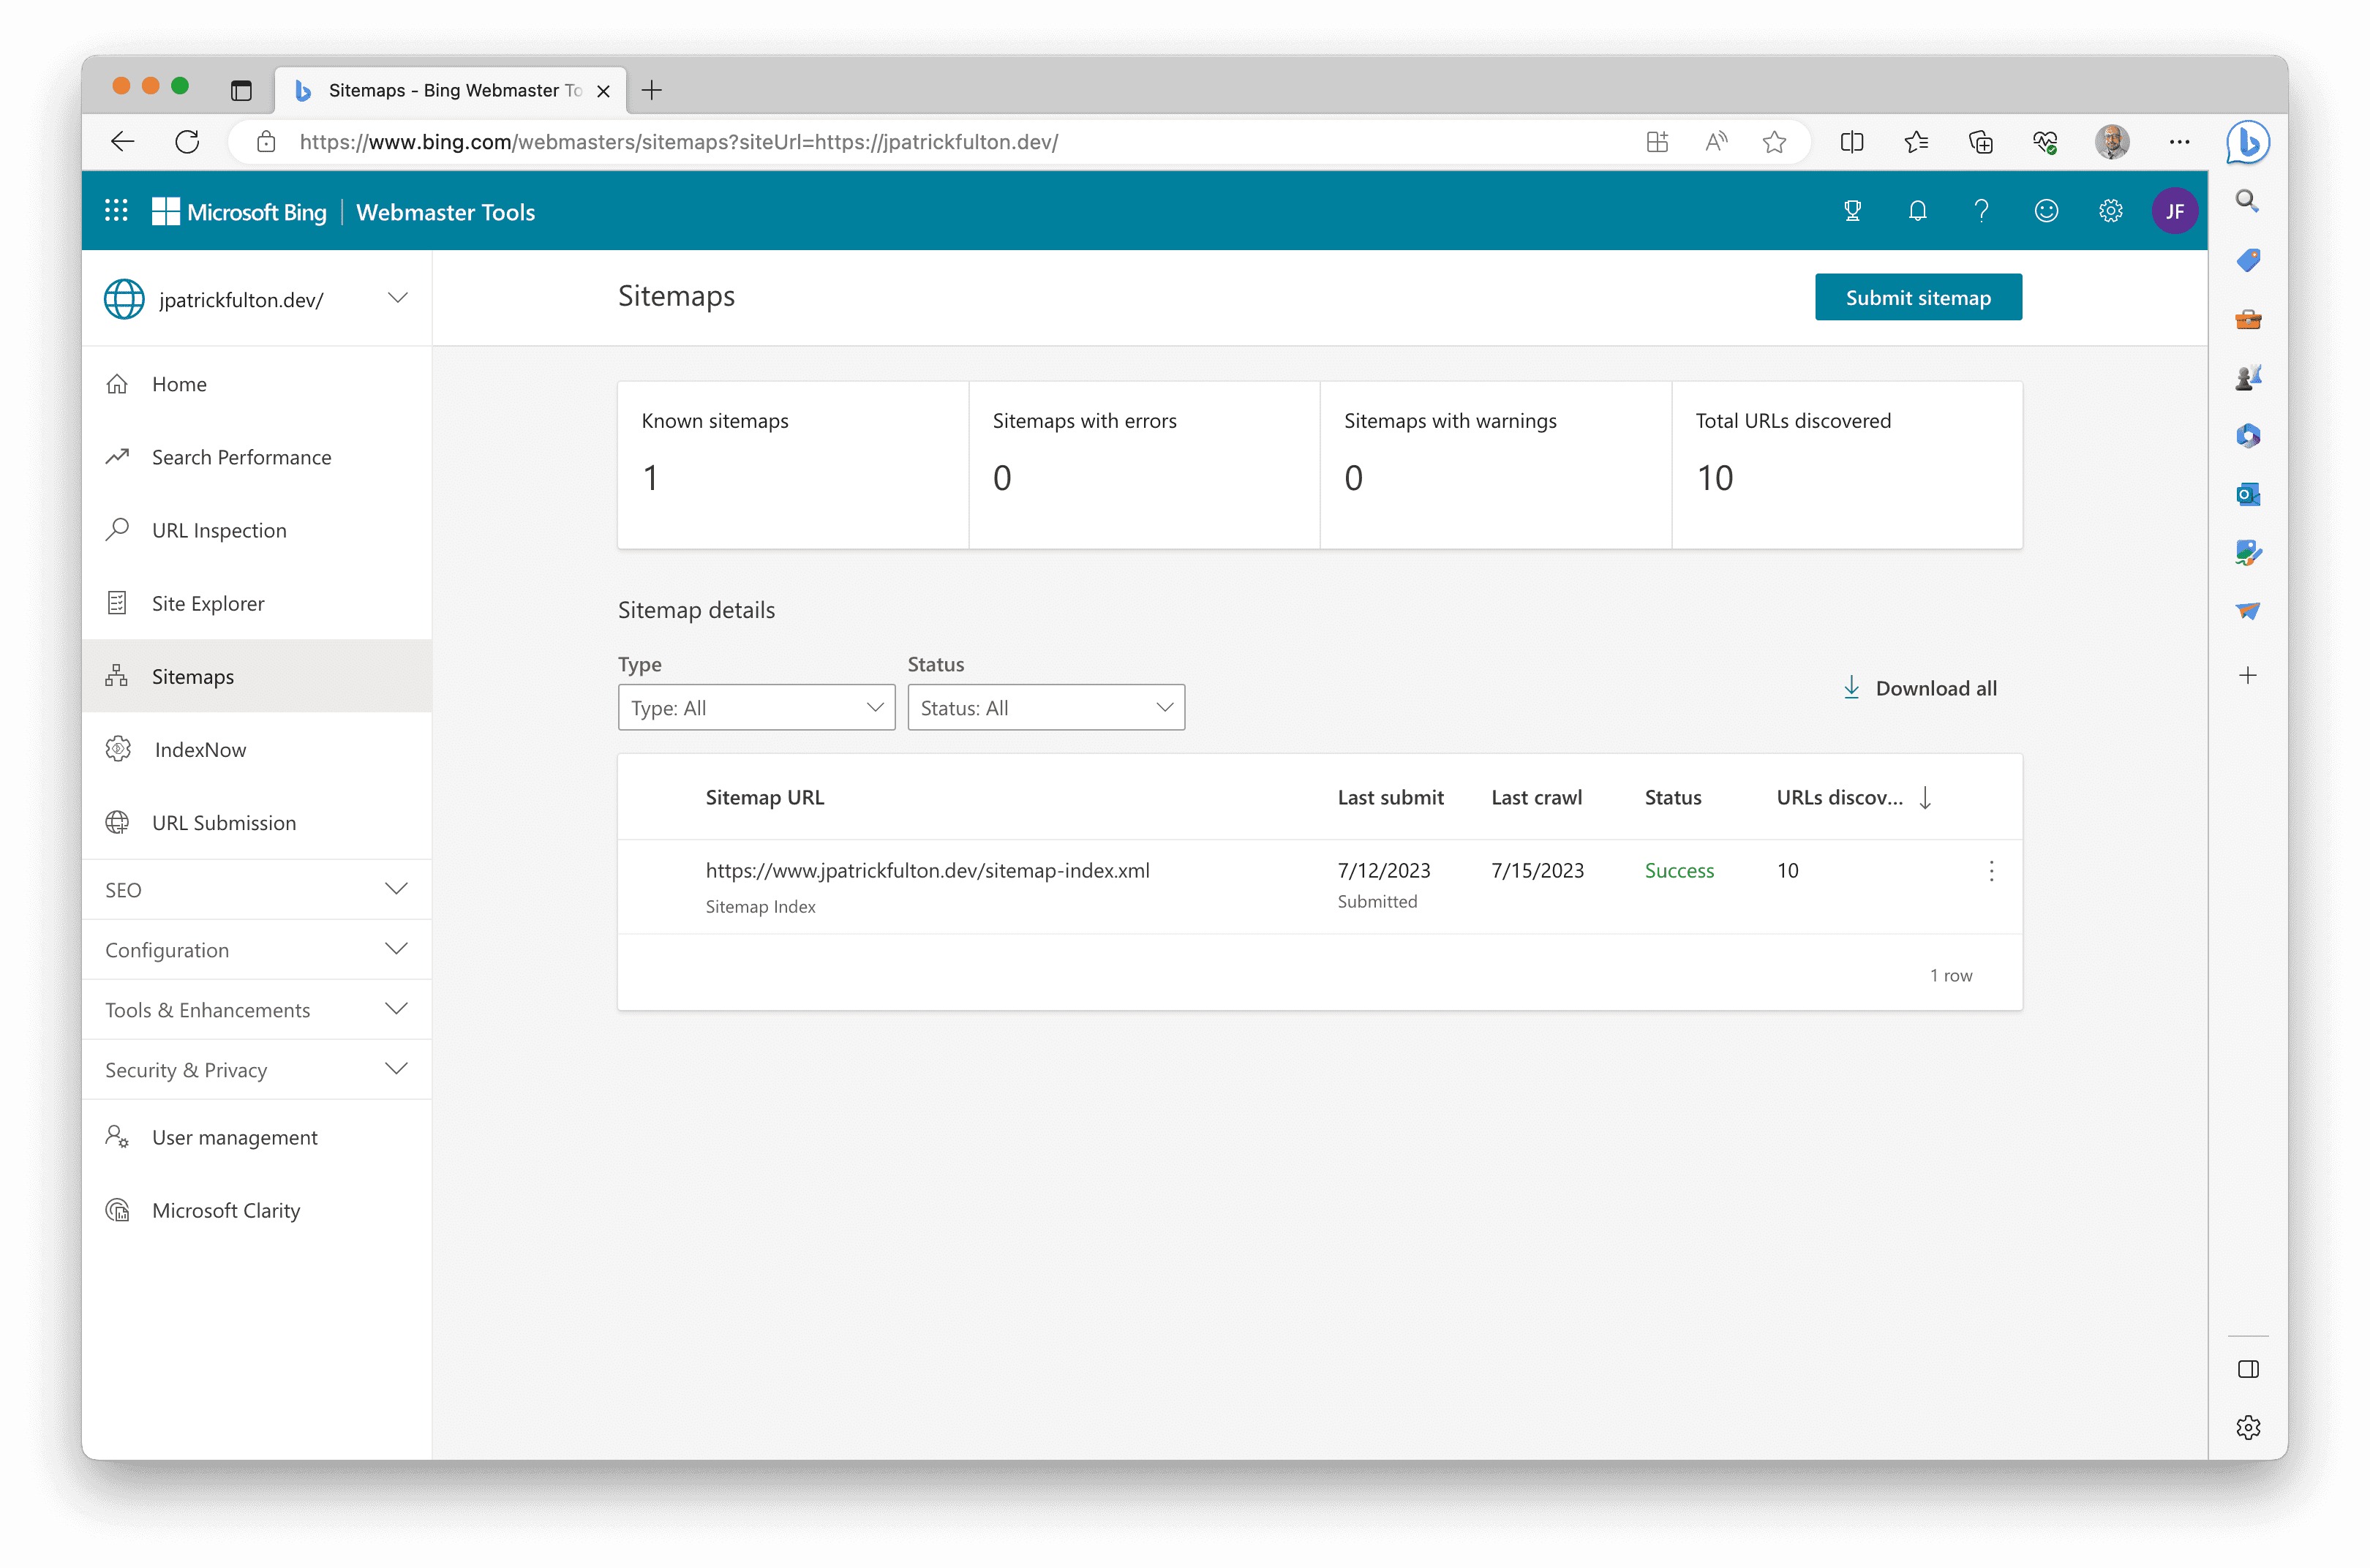Open Webmaster Tools settings gear
This screenshot has height=1568, width=2370.
tap(2110, 211)
